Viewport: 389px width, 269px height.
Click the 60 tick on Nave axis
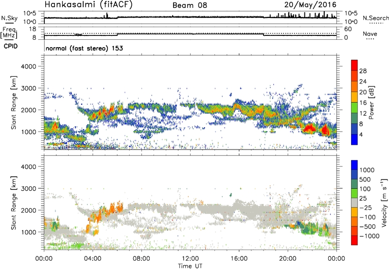click(348, 29)
